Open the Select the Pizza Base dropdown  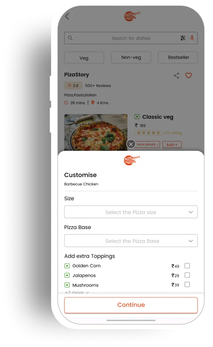tap(131, 241)
